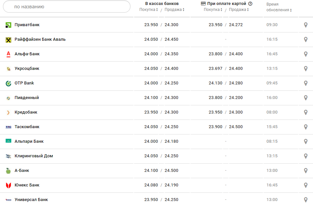
Task: Sort by card payment Продажа column
Action: point(239,10)
